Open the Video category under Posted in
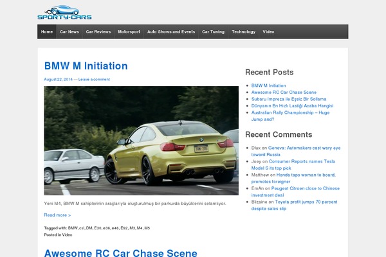 click(x=67, y=235)
